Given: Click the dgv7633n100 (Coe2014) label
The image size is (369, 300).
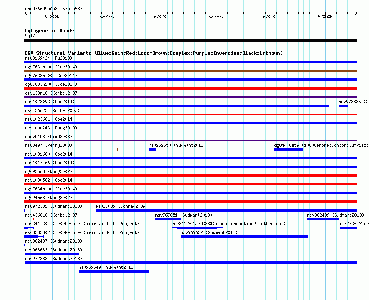Looking at the screenshot, I should pyautogui.click(x=51, y=84).
